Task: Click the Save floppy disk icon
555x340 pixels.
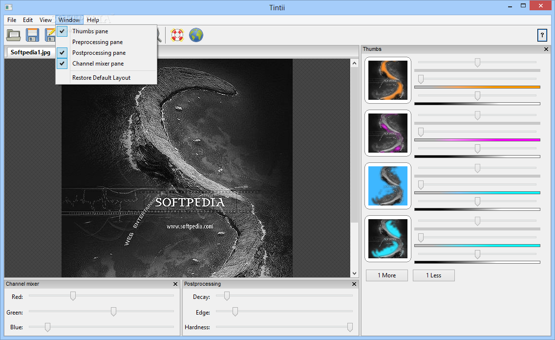Action: tap(32, 35)
